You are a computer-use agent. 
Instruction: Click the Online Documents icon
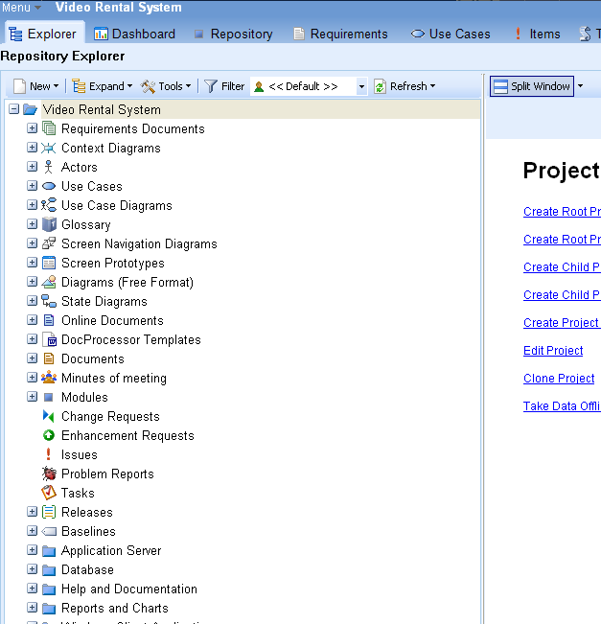[49, 320]
